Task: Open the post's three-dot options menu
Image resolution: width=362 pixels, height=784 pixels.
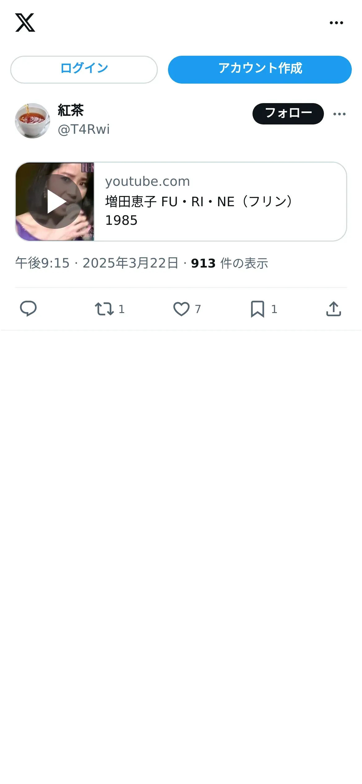Action: 339,114
